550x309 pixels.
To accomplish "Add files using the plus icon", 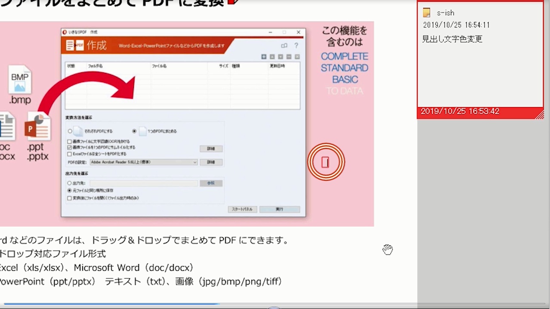I will (264, 56).
